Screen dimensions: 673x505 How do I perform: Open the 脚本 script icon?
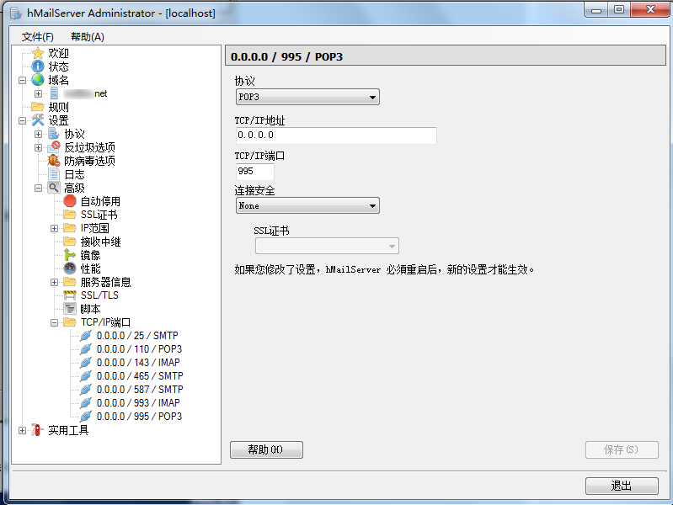point(70,309)
